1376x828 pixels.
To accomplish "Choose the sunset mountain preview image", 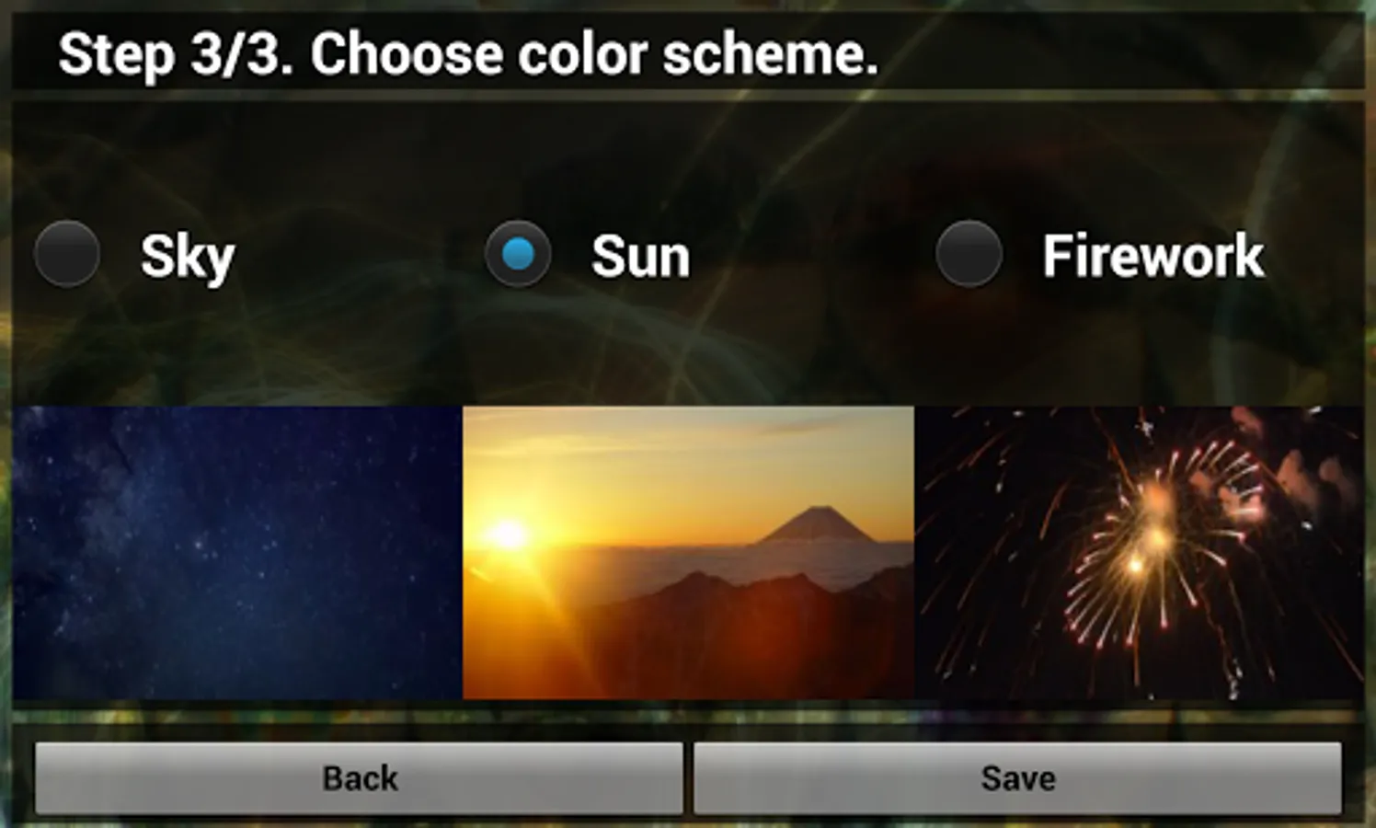I will tap(688, 553).
